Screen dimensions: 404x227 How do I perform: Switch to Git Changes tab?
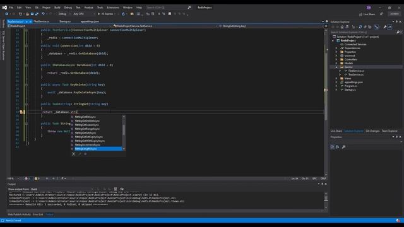(x=372, y=131)
